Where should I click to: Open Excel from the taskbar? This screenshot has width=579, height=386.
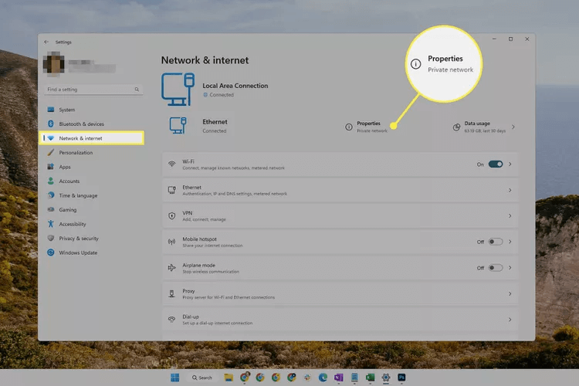(370, 378)
